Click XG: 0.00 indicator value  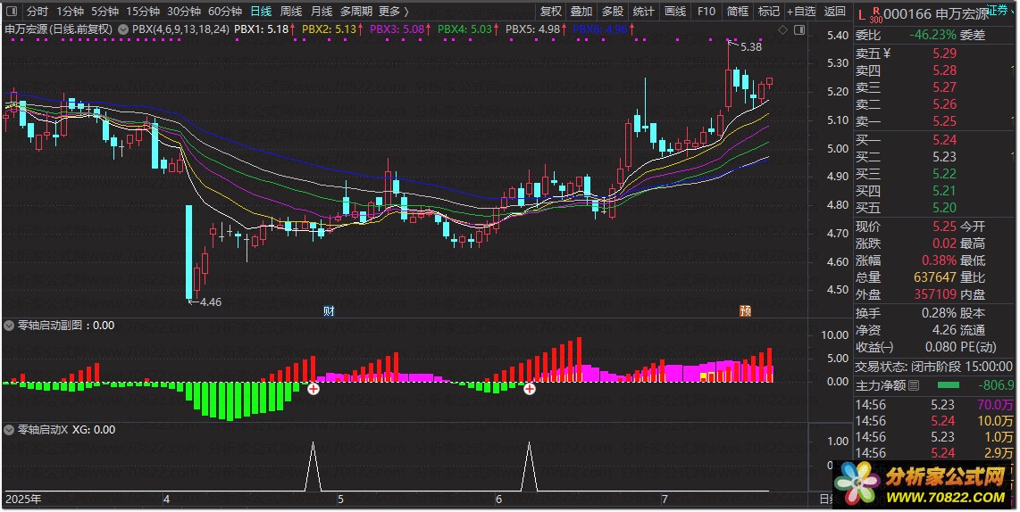tap(94, 429)
